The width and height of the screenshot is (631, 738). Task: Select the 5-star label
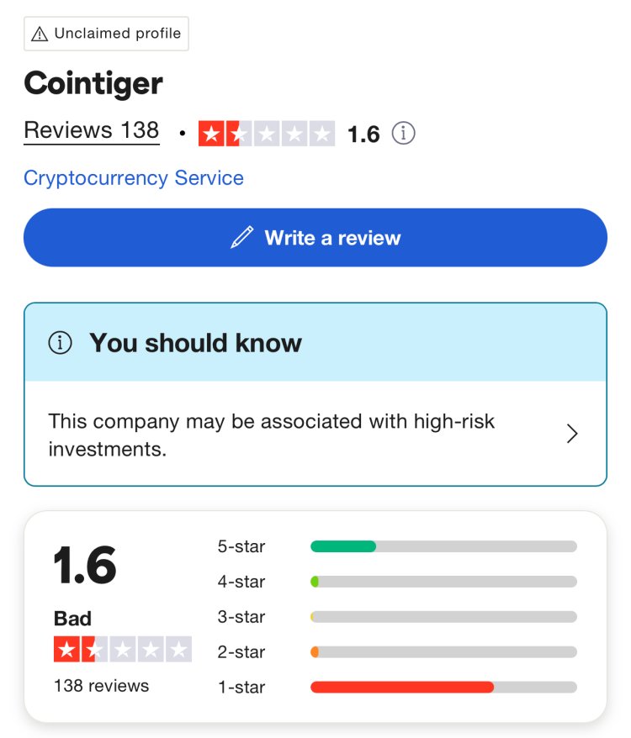(x=241, y=546)
